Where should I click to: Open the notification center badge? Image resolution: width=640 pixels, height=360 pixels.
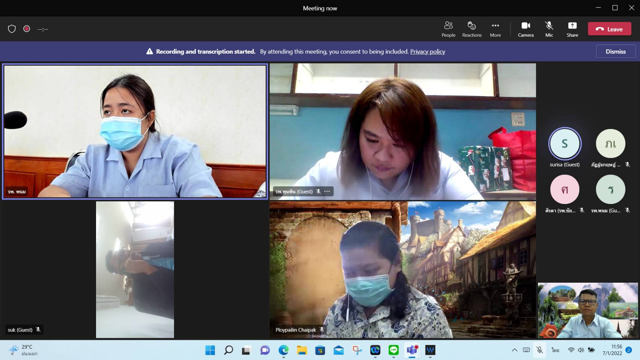tap(629, 350)
